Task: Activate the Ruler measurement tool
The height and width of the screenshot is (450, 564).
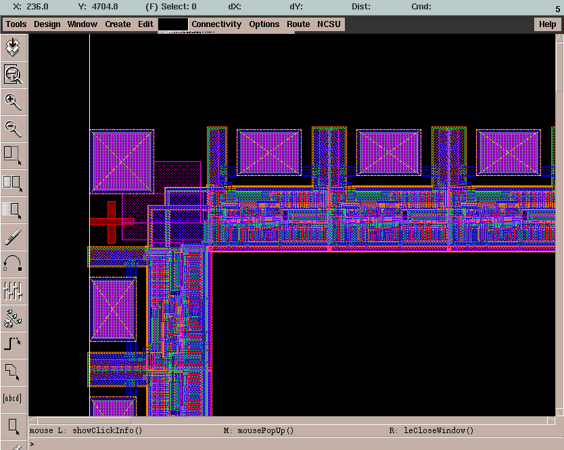Action: 14,237
